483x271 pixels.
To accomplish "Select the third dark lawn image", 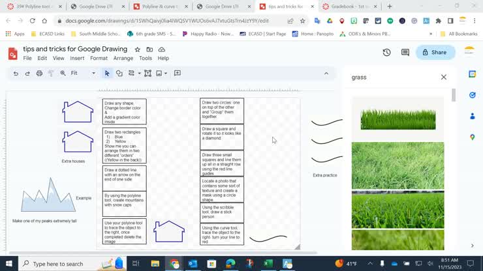I will (398, 210).
